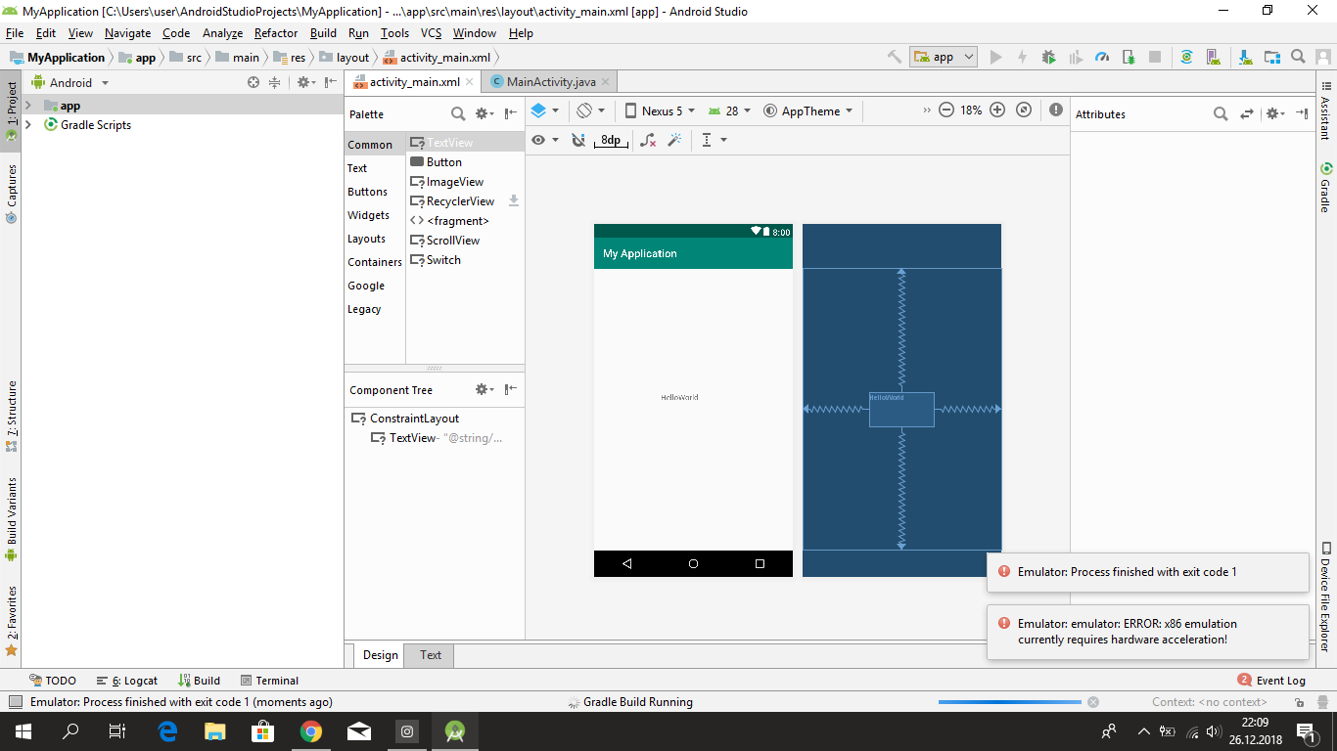Open the view options eye dropdown

(544, 140)
